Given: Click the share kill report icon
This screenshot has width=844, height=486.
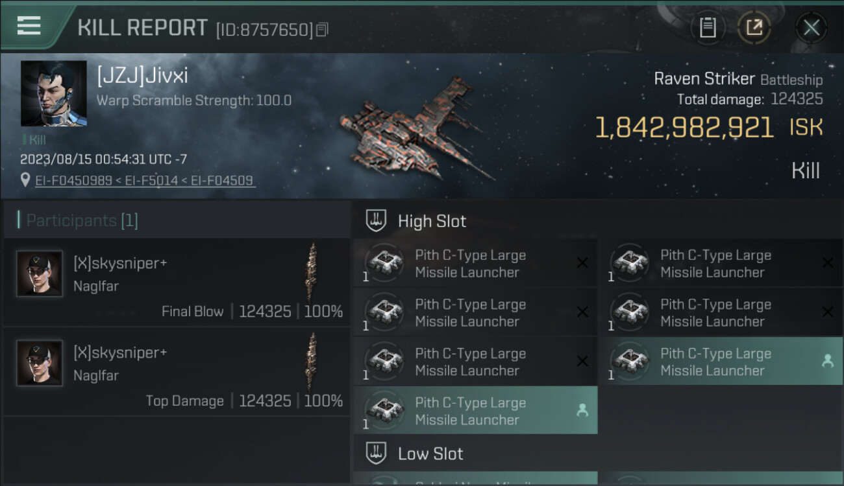Looking at the screenshot, I should pos(754,28).
